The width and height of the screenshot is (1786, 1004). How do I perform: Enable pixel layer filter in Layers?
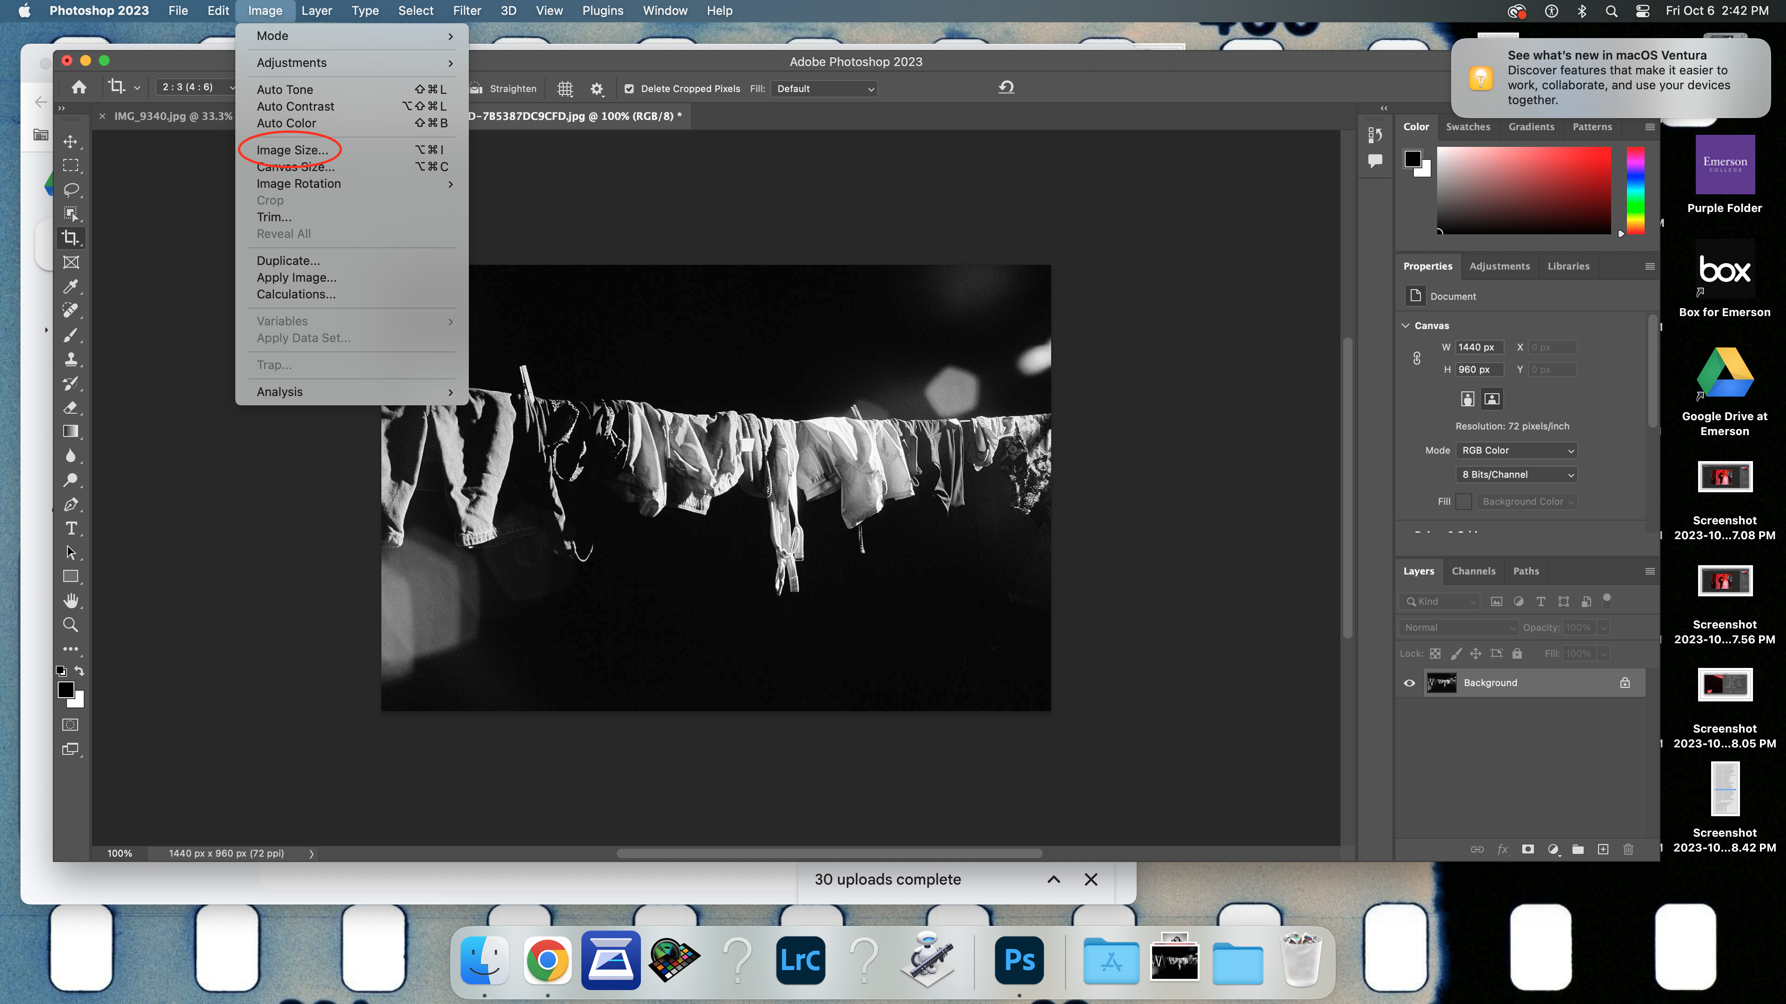point(1497,601)
